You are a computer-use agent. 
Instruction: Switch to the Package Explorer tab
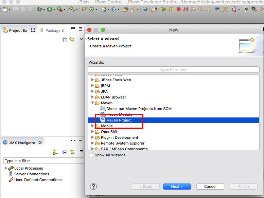click(x=52, y=30)
